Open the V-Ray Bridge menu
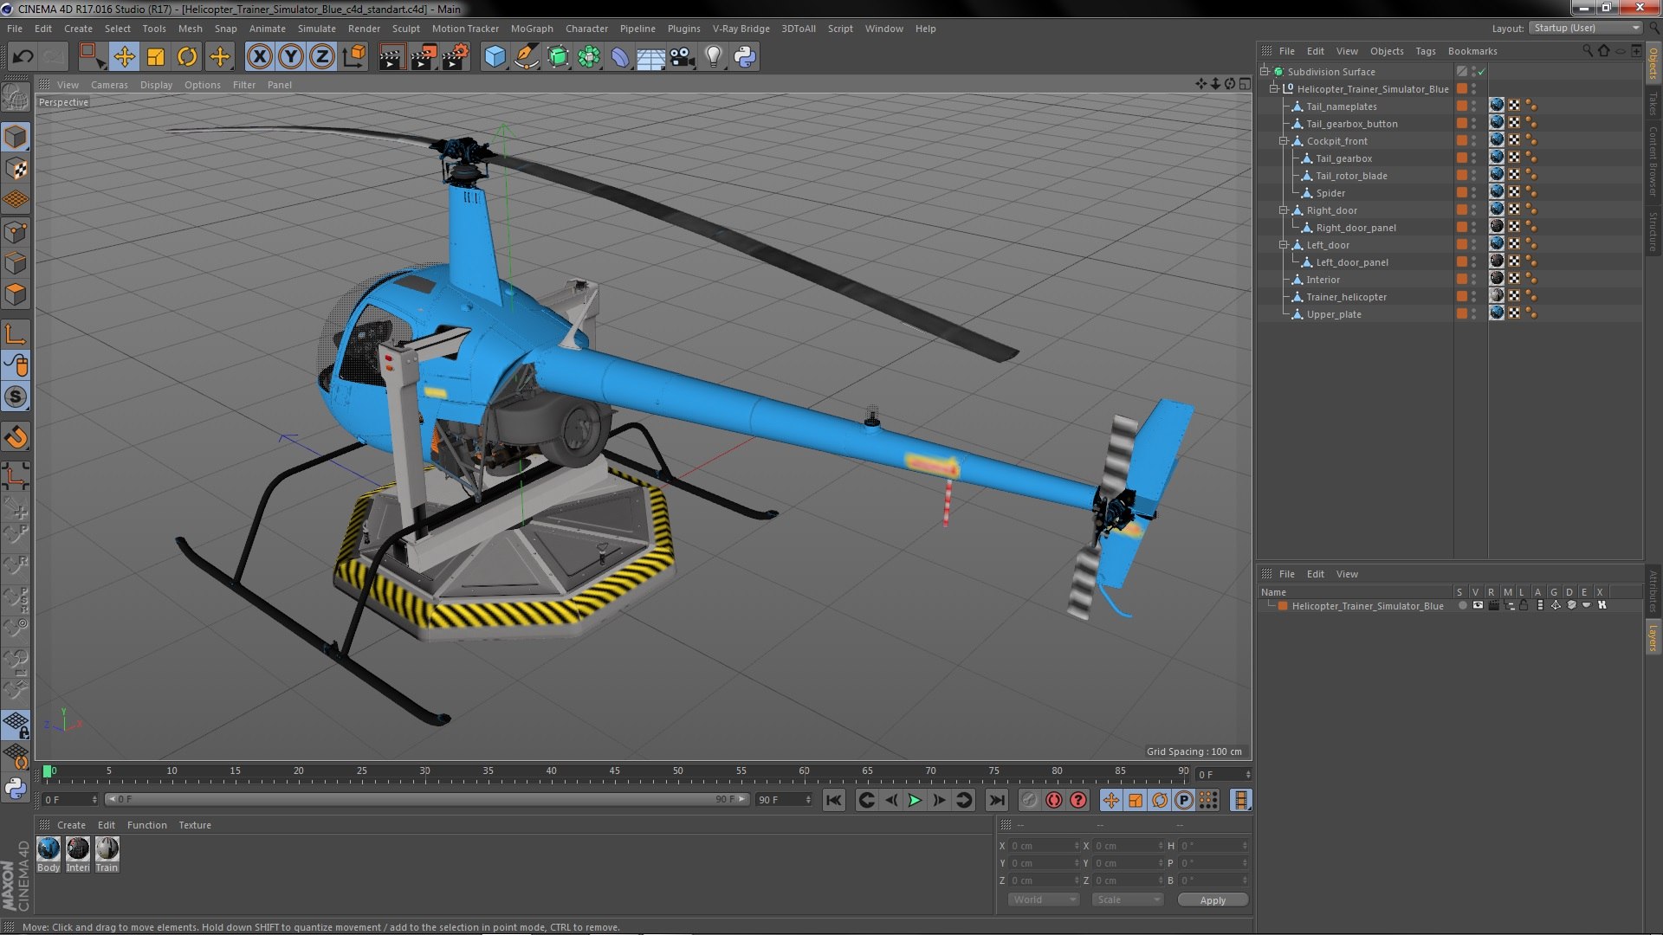 coord(741,29)
